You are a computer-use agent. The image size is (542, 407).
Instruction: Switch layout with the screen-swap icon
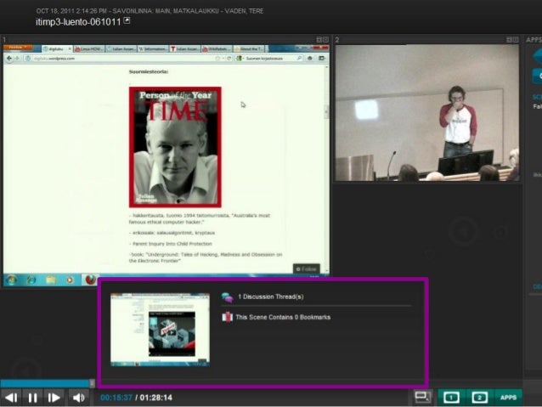point(422,397)
